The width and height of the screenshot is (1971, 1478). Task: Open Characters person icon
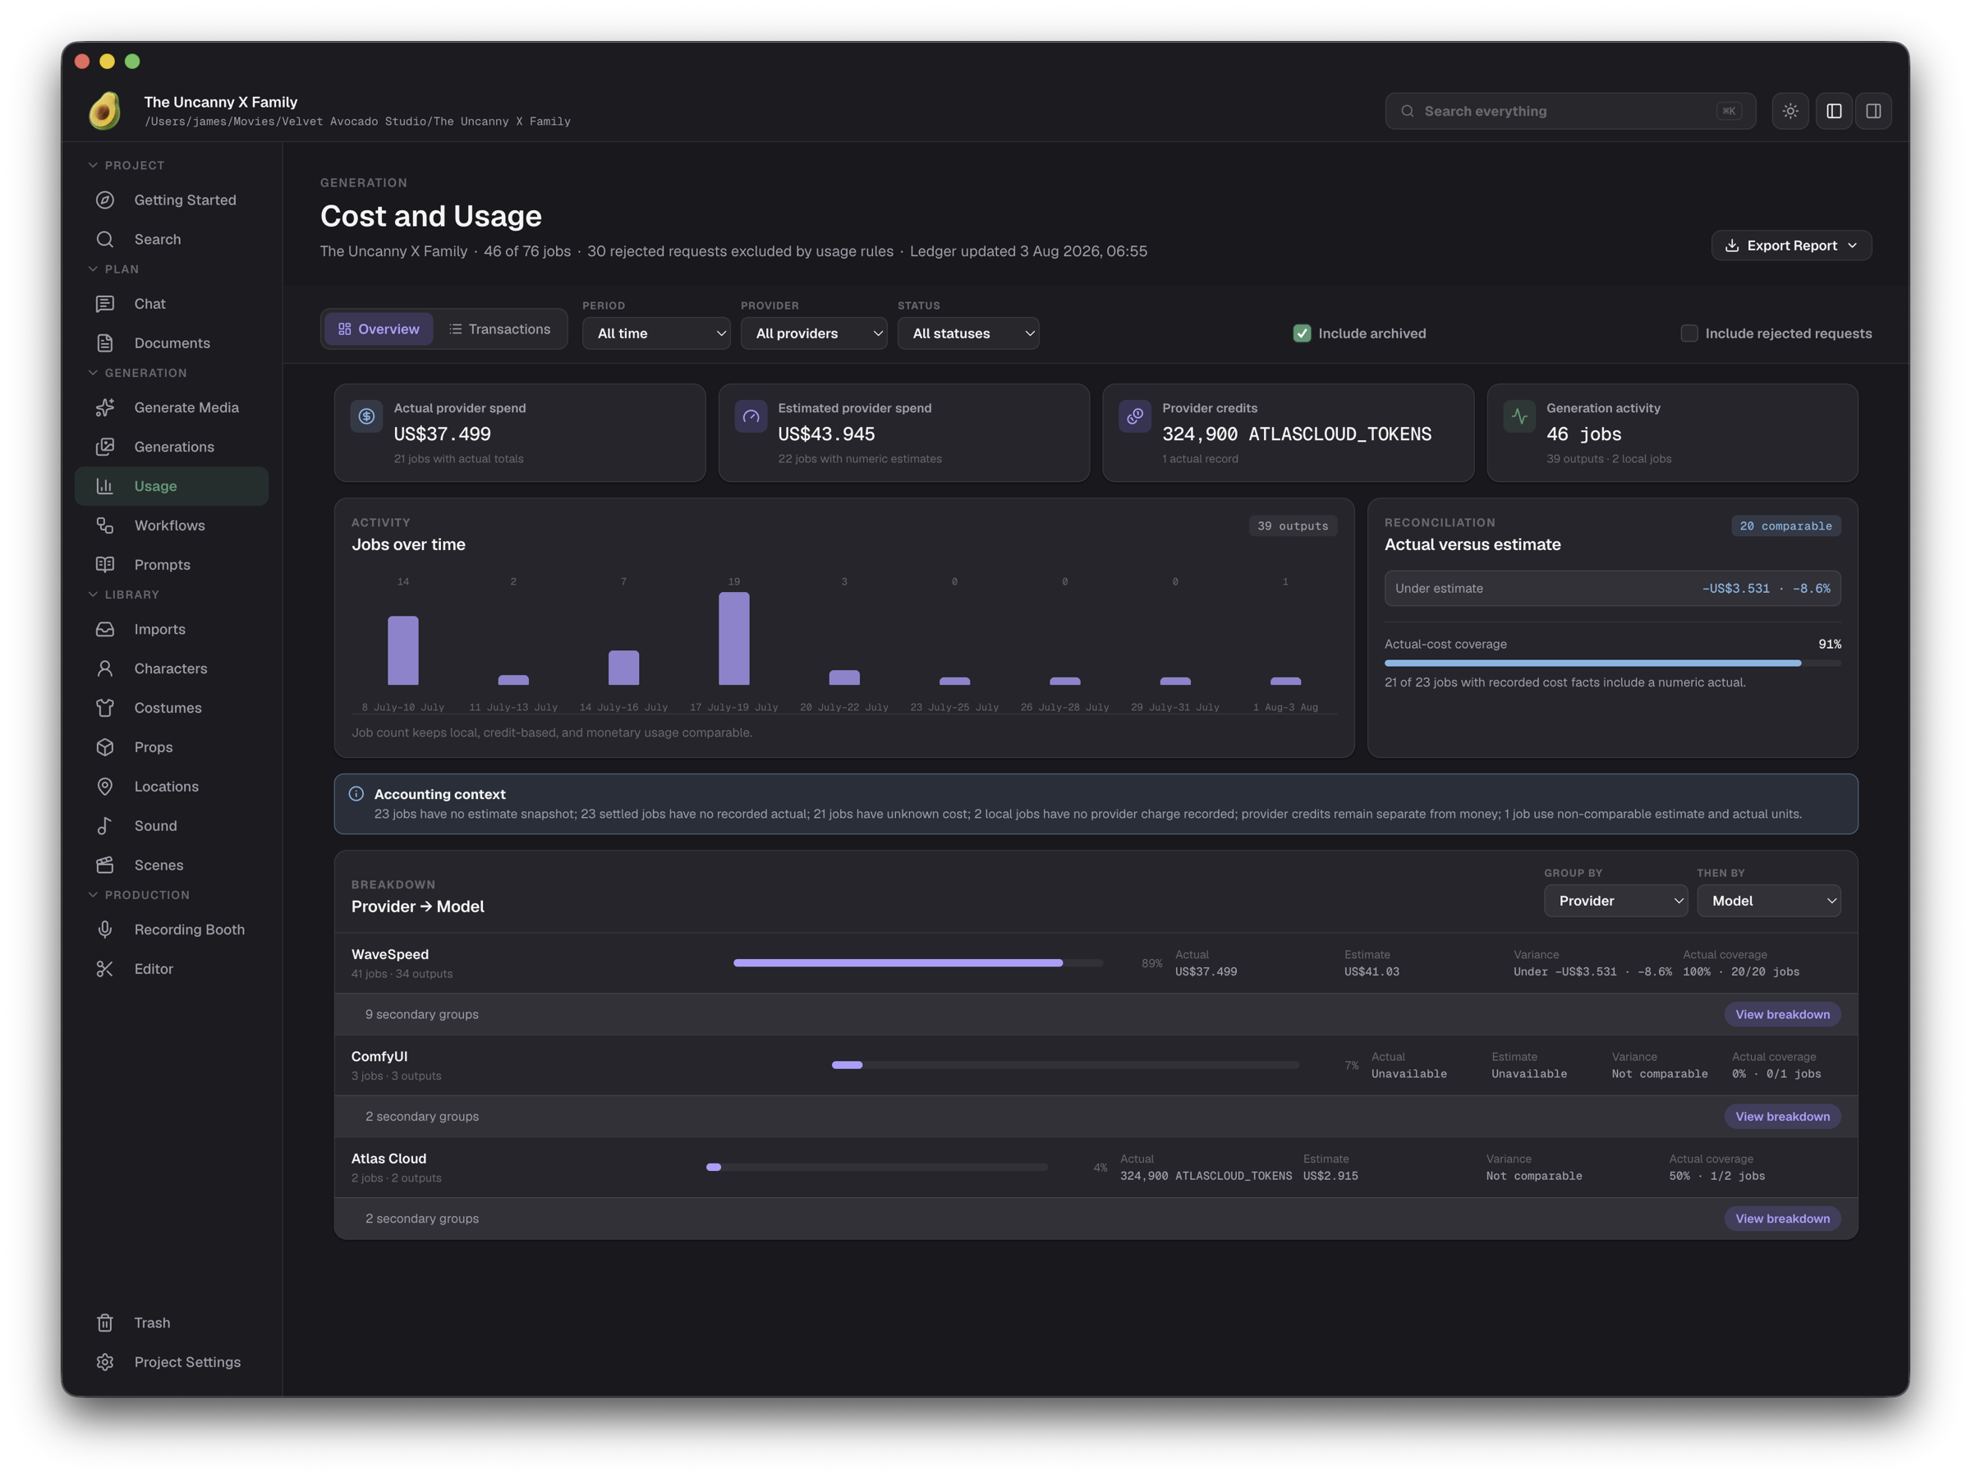pos(105,668)
